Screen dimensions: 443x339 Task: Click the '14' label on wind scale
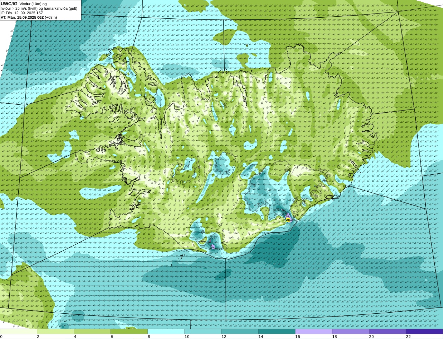261,337
